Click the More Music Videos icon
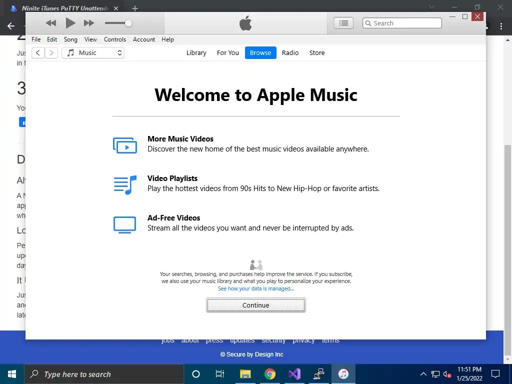 tap(124, 145)
